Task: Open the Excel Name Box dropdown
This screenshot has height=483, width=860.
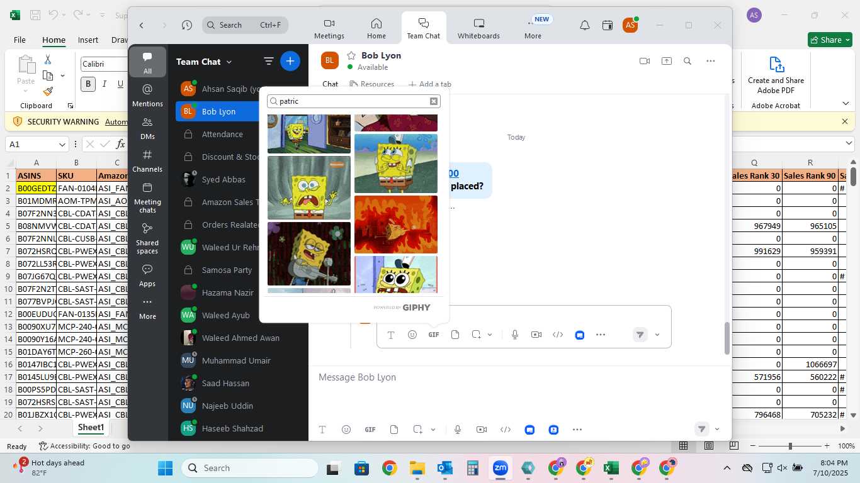Action: (x=62, y=144)
